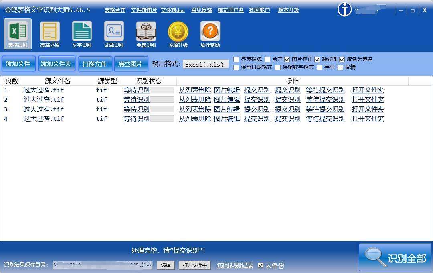Uncheck the 图片校正 checkbox
Viewport: 433px width, 273px height.
[287, 59]
